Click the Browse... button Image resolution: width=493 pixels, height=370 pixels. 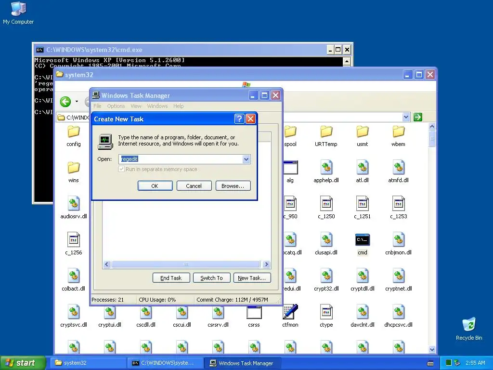(x=233, y=186)
